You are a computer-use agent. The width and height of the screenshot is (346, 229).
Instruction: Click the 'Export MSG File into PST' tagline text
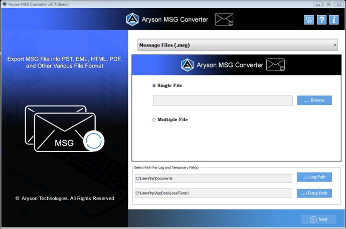[x=65, y=62]
